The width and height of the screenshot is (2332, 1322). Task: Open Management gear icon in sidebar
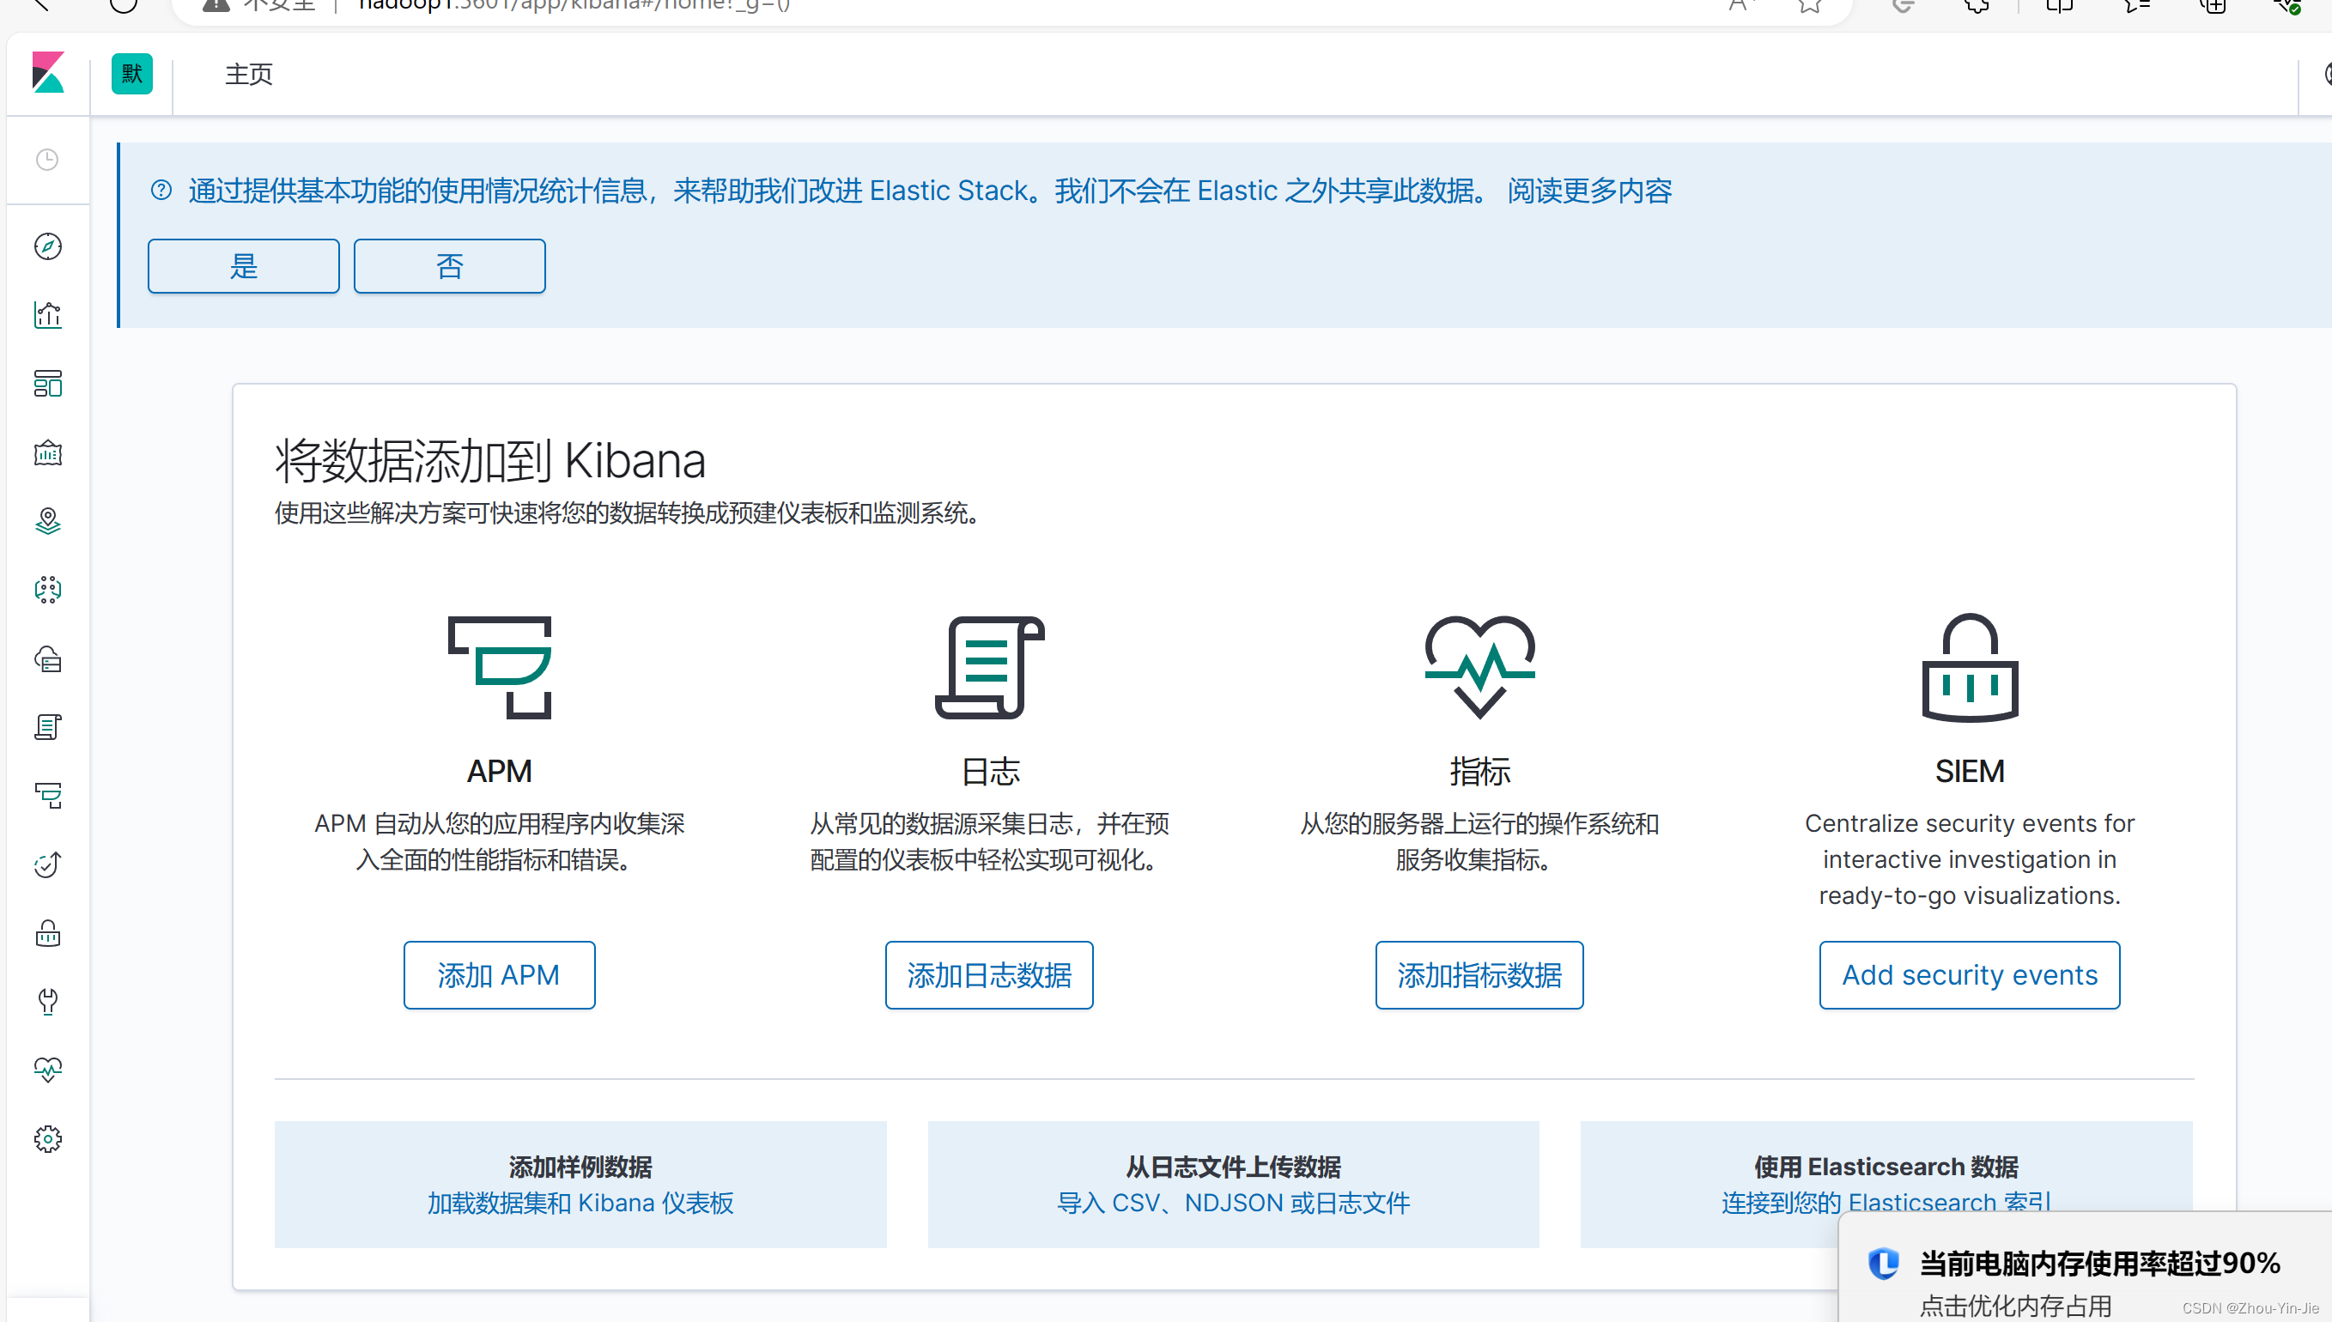coord(47,1138)
